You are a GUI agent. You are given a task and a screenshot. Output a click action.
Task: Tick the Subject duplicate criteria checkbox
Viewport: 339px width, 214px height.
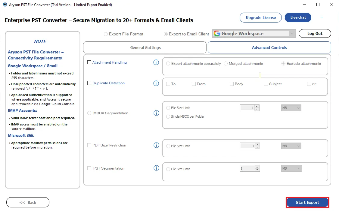coord(266,84)
